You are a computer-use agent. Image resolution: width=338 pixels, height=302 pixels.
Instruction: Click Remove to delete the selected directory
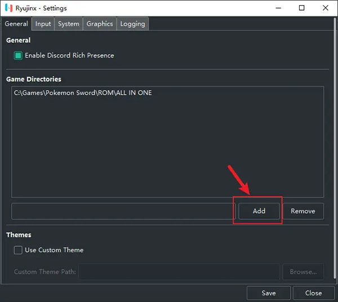point(303,211)
